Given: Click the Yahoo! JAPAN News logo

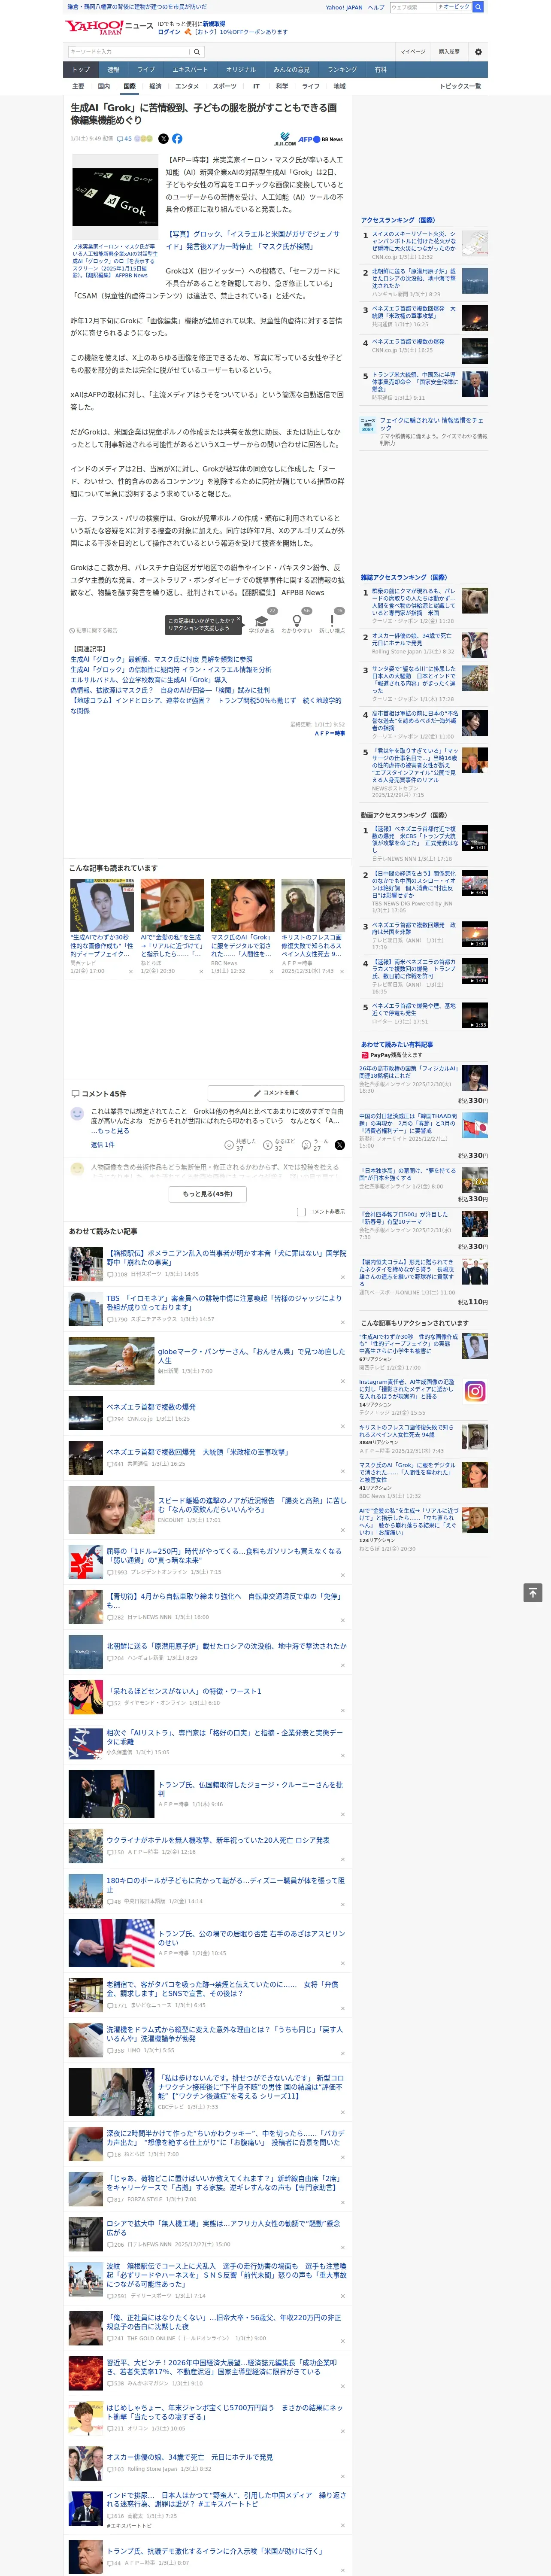Looking at the screenshot, I should click(109, 26).
